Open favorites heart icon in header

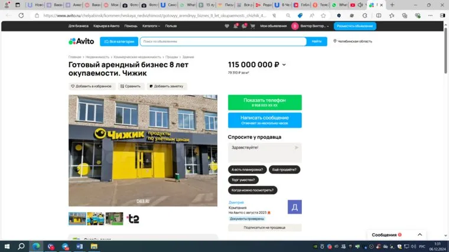click(x=227, y=26)
